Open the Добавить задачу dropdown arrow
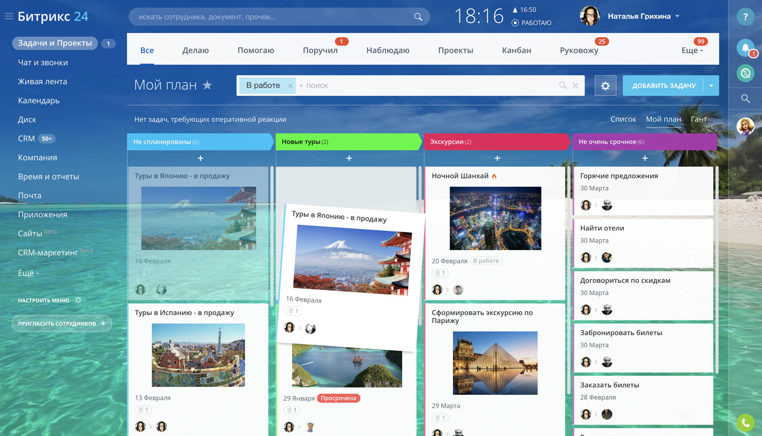The width and height of the screenshot is (762, 436). click(x=711, y=86)
